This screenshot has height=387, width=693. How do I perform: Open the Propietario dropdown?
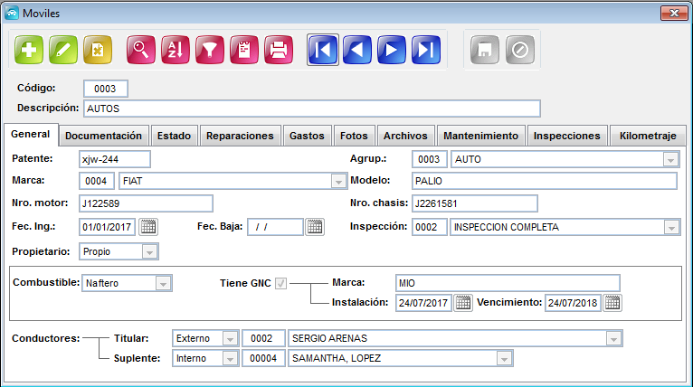click(x=149, y=251)
